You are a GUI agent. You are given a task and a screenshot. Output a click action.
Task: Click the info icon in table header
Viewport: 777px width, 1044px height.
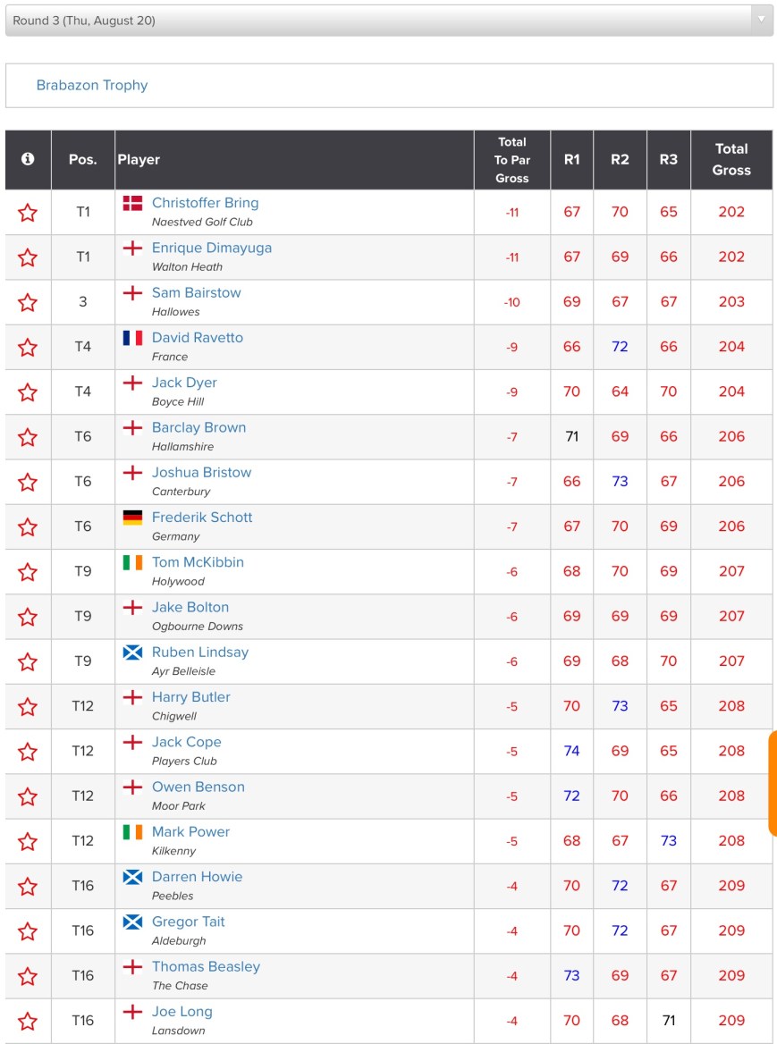point(28,159)
